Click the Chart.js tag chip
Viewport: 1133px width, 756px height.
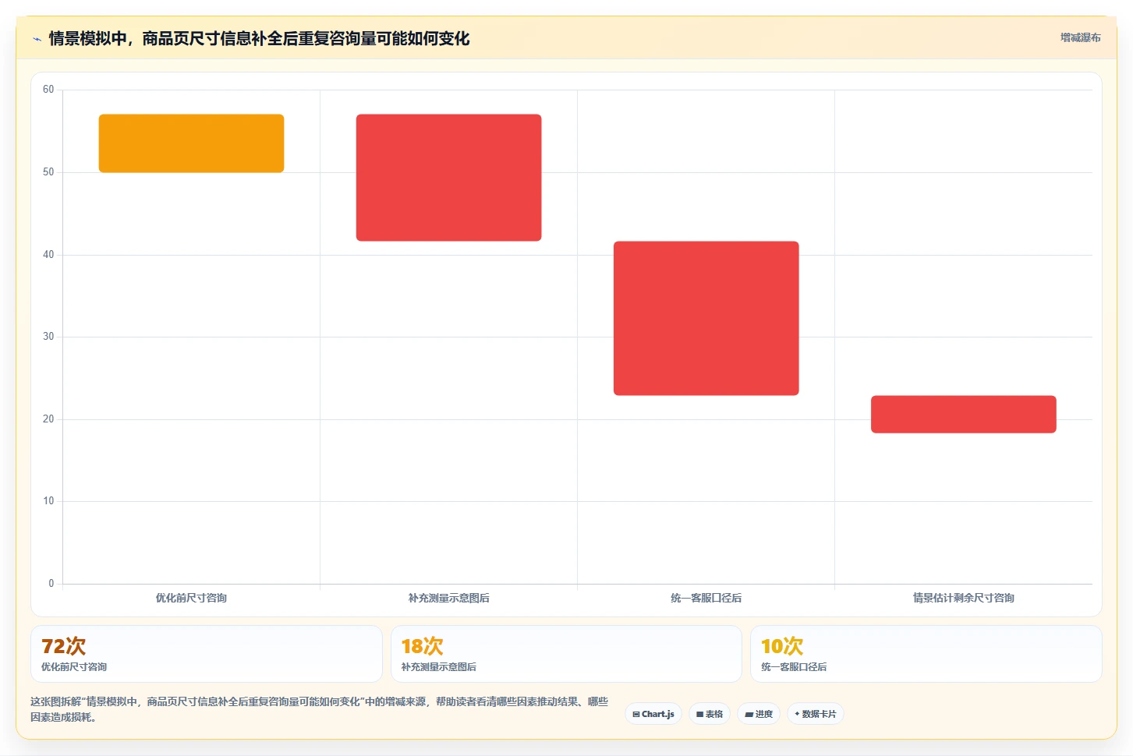click(653, 714)
